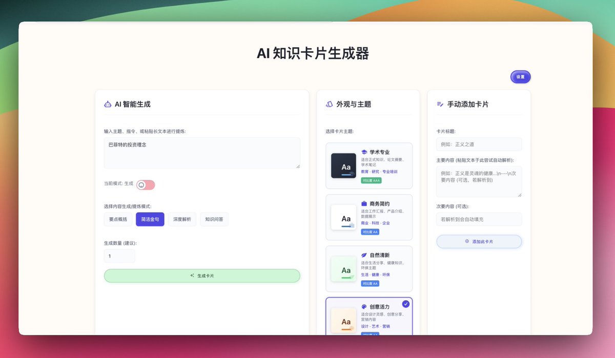
Task: Click the swatch icon beside 外观与主题
Action: [x=329, y=104]
